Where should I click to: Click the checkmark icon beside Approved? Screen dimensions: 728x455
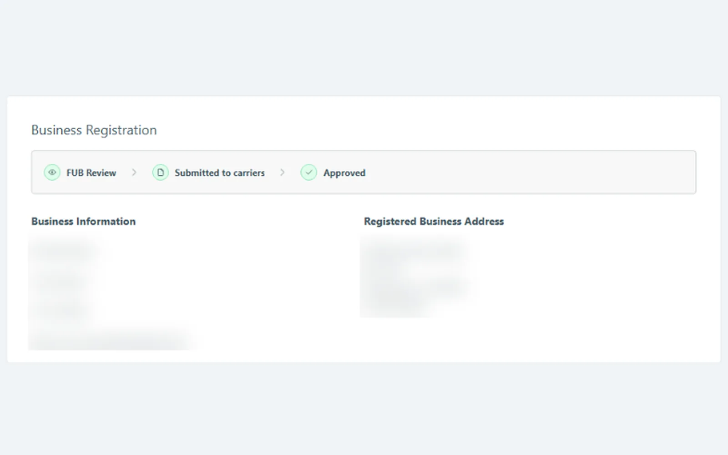coord(308,172)
